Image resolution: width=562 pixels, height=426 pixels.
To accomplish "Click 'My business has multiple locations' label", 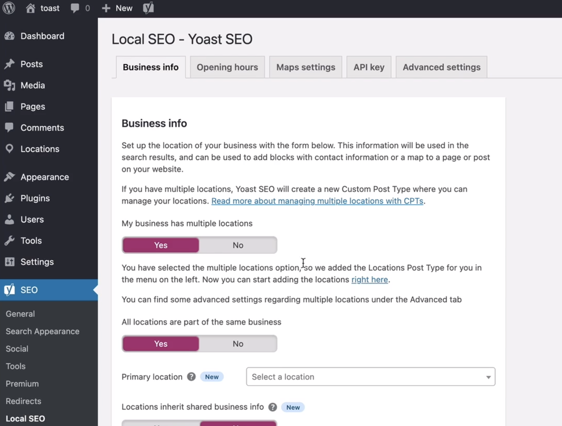I will [187, 223].
